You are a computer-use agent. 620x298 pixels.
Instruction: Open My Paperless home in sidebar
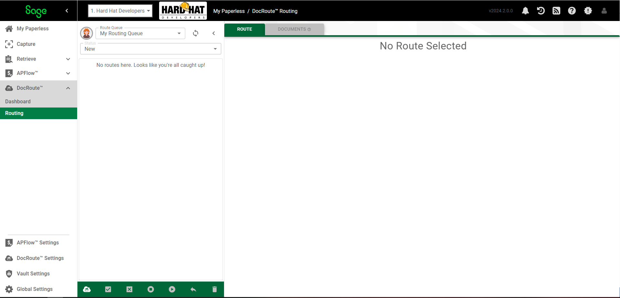[38, 28]
